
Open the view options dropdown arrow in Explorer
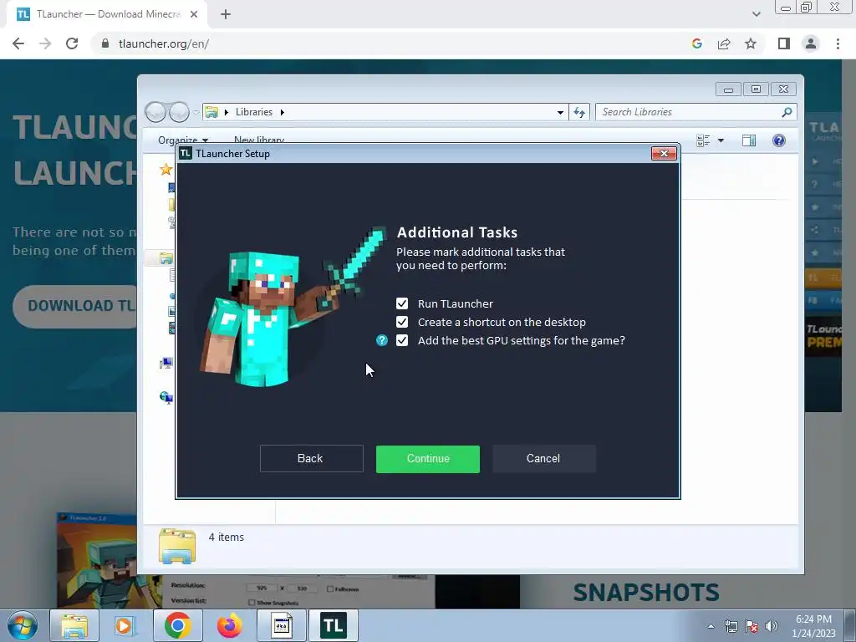[x=721, y=140]
